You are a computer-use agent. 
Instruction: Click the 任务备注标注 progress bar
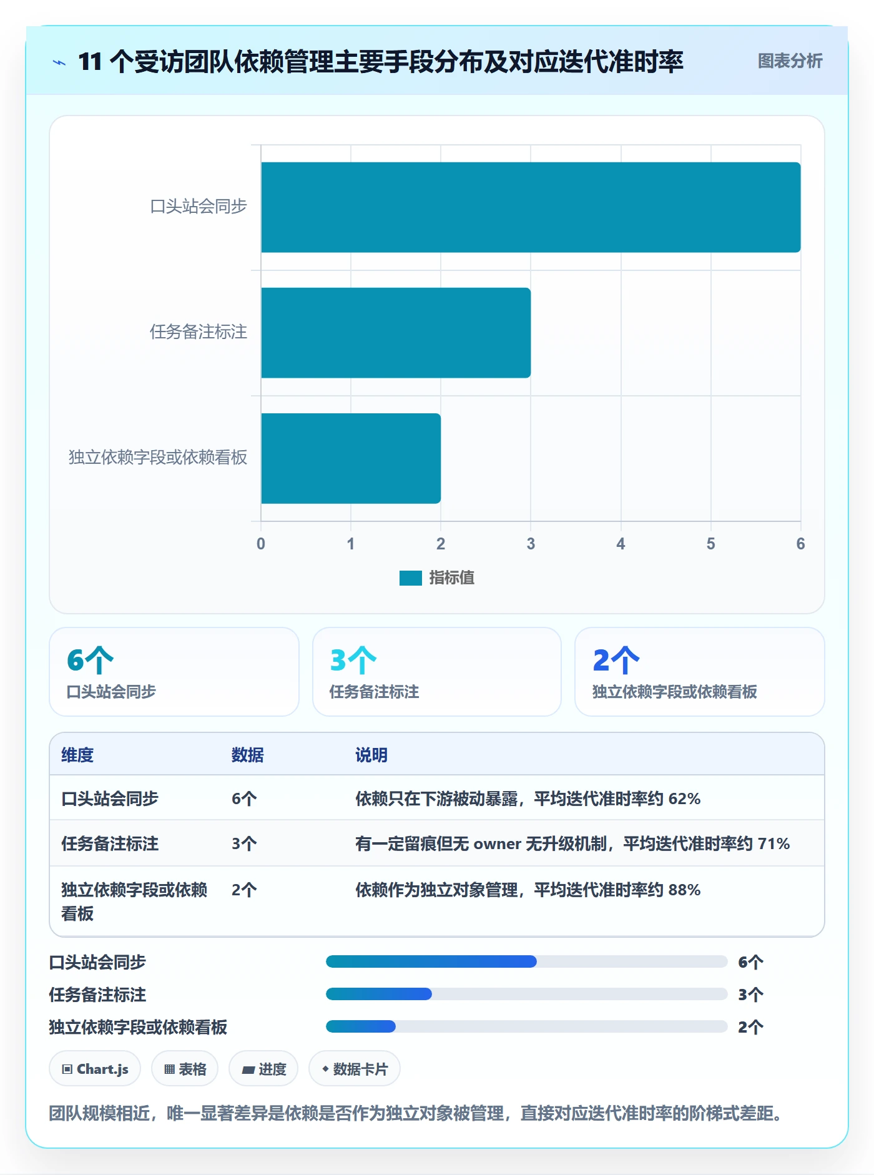pyautogui.click(x=527, y=994)
